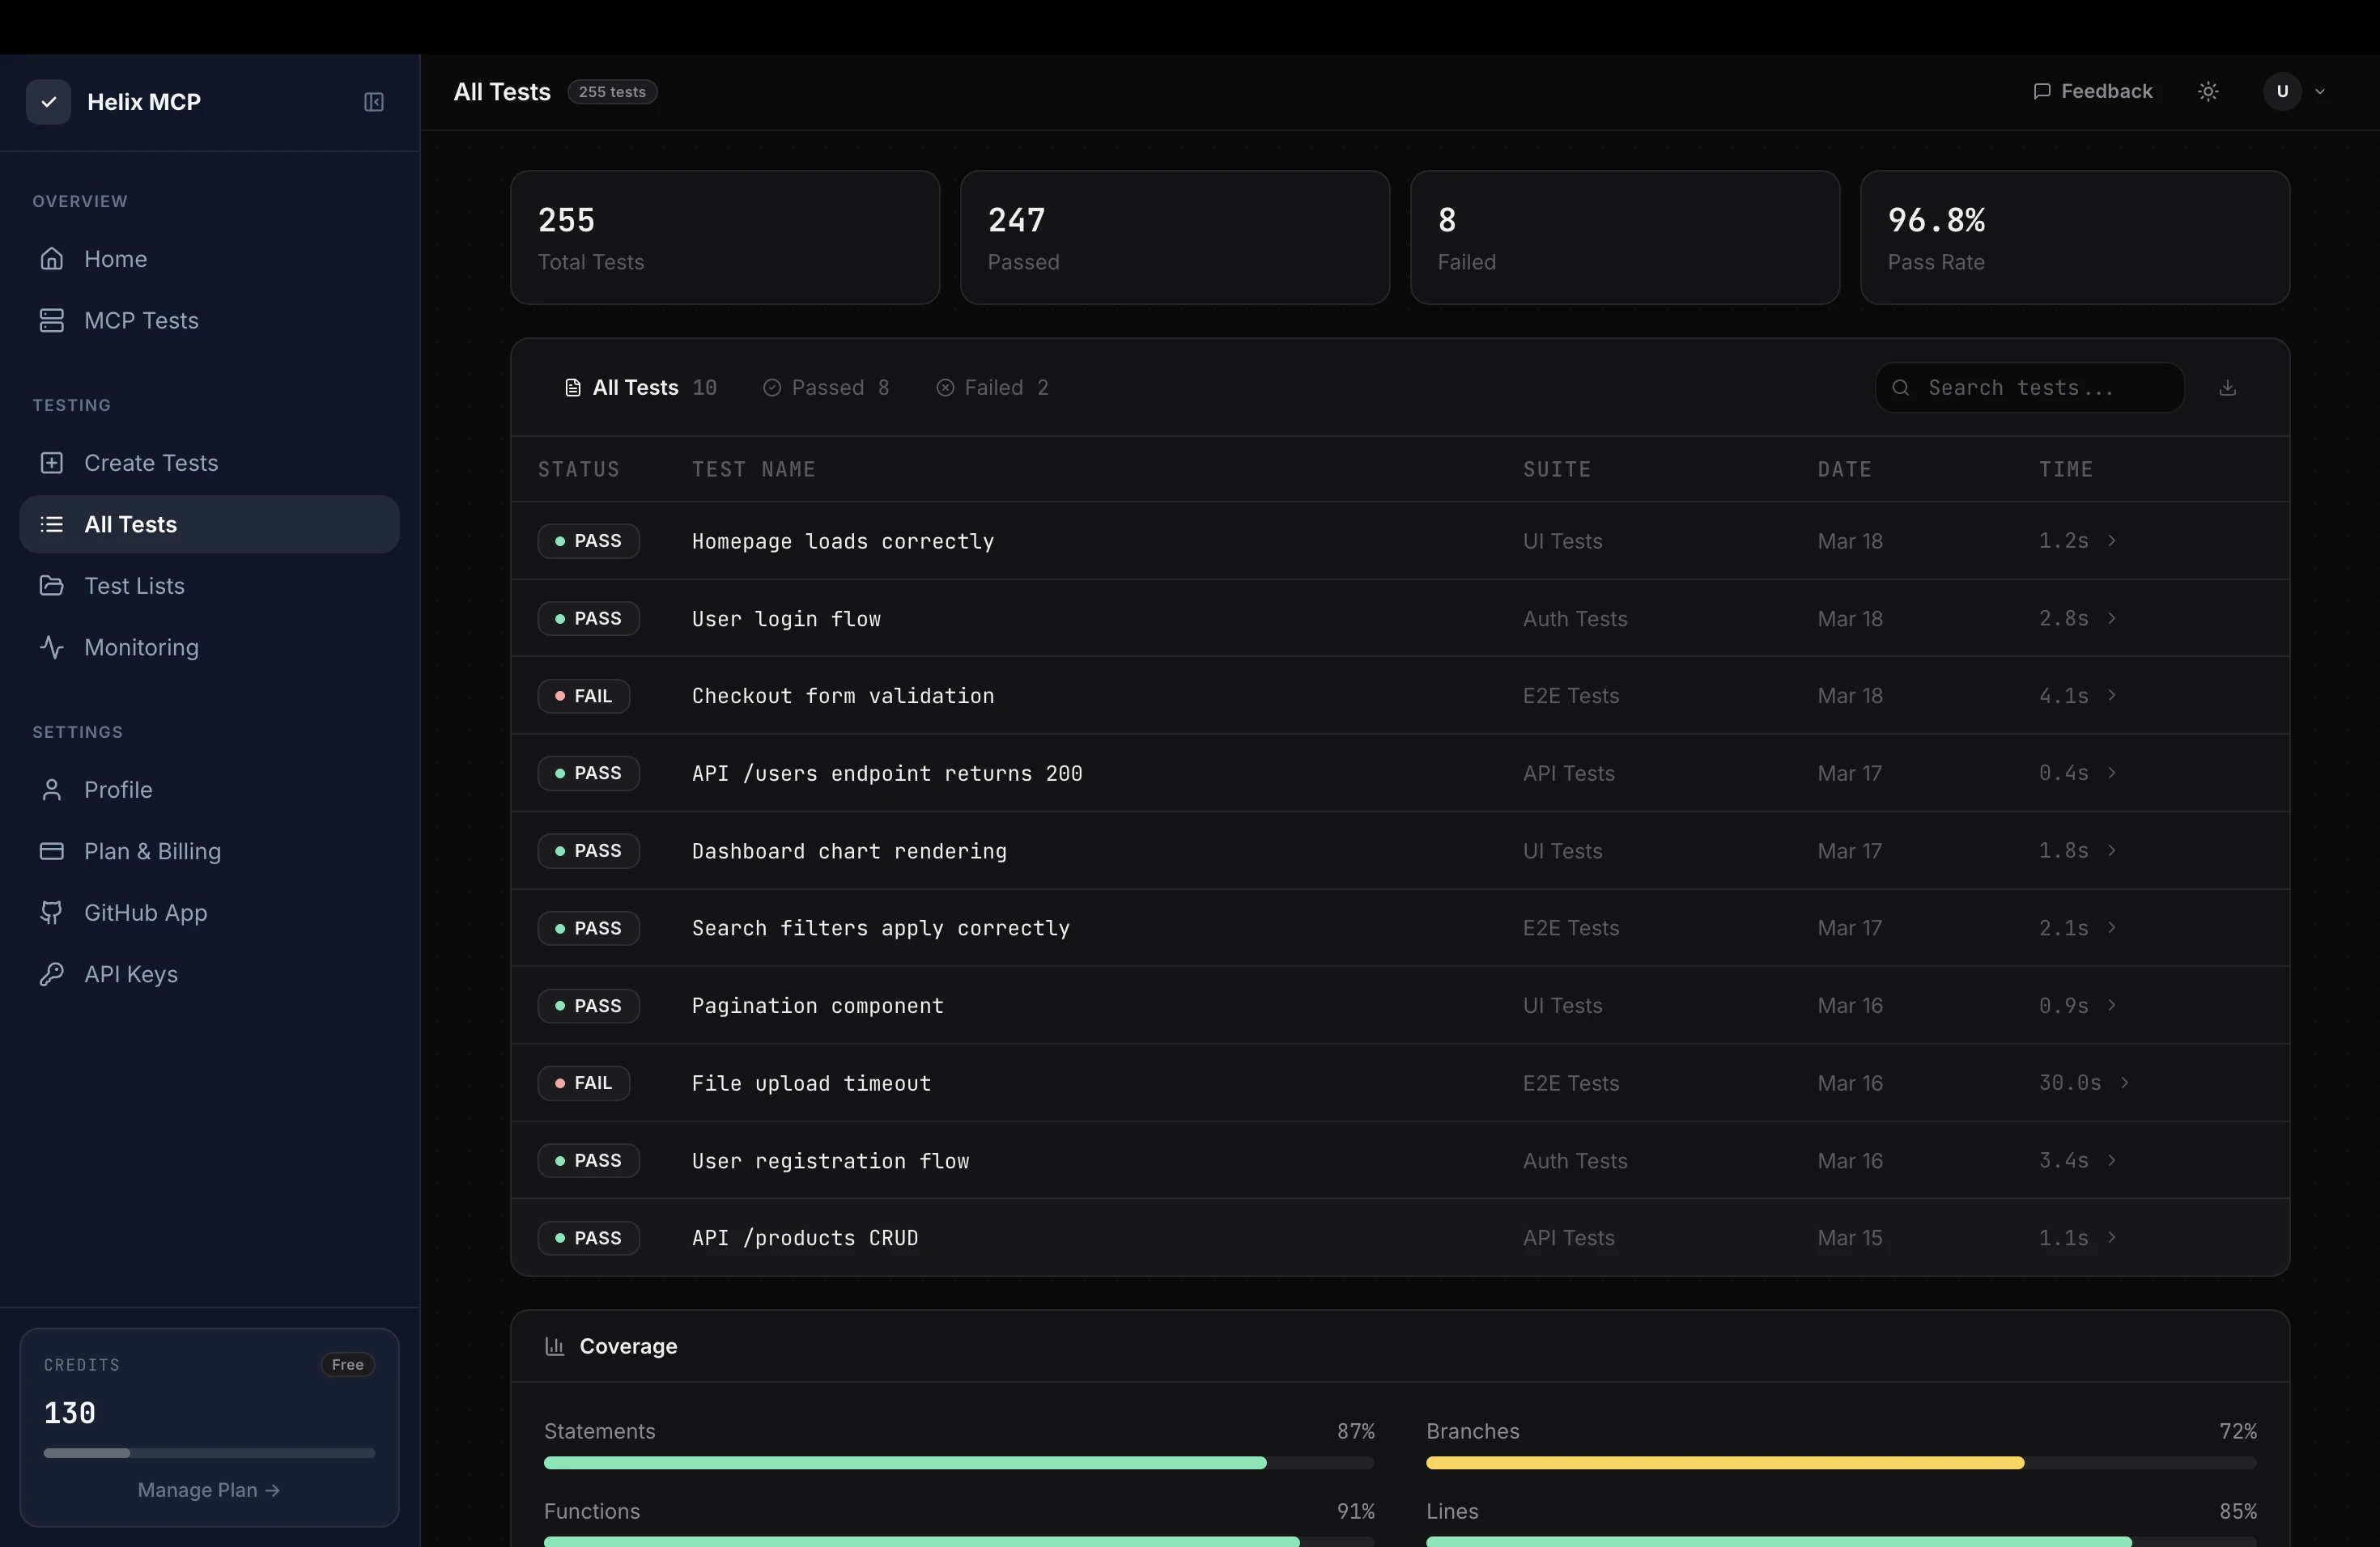Expand Homepage loads correctly row chevron
Screen dimensions: 2380x1547
(2111, 540)
